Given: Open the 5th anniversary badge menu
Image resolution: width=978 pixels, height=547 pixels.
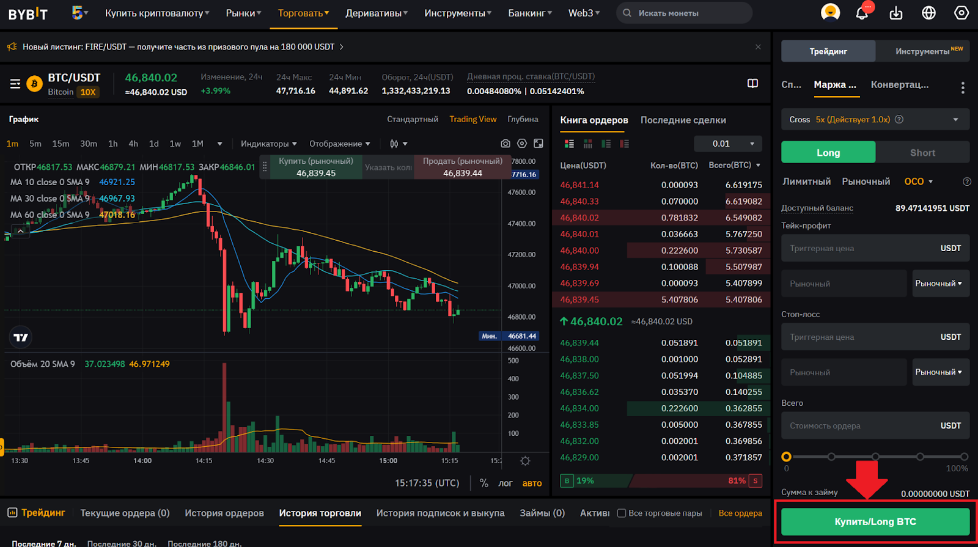Looking at the screenshot, I should (79, 12).
